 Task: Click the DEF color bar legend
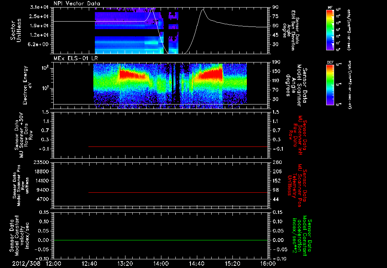[x=330, y=85]
